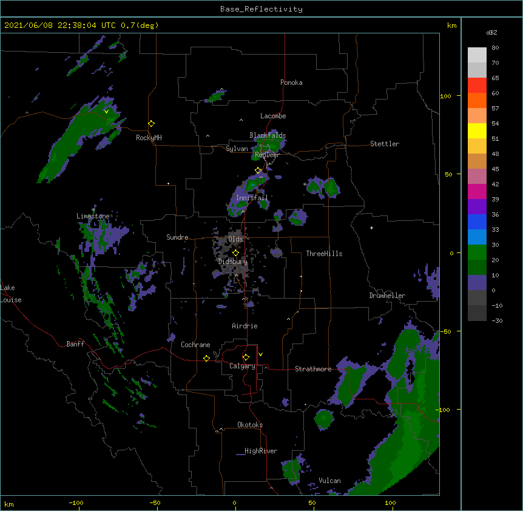This screenshot has height=511, width=523.
Task: Click the Olds label
Action: click(x=235, y=239)
